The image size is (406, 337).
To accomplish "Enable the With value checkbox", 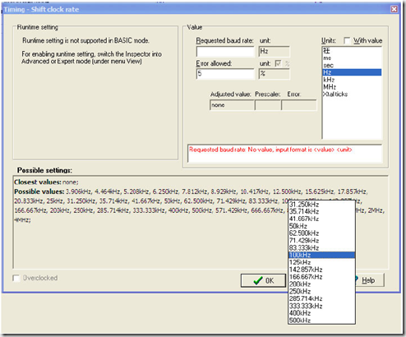I will tap(347, 41).
